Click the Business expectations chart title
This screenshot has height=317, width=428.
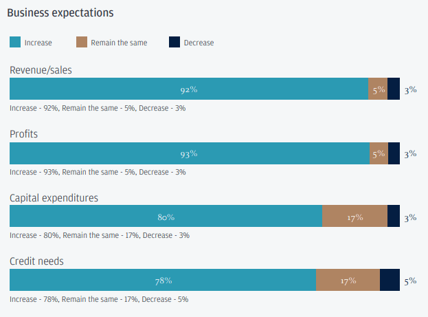62,13
